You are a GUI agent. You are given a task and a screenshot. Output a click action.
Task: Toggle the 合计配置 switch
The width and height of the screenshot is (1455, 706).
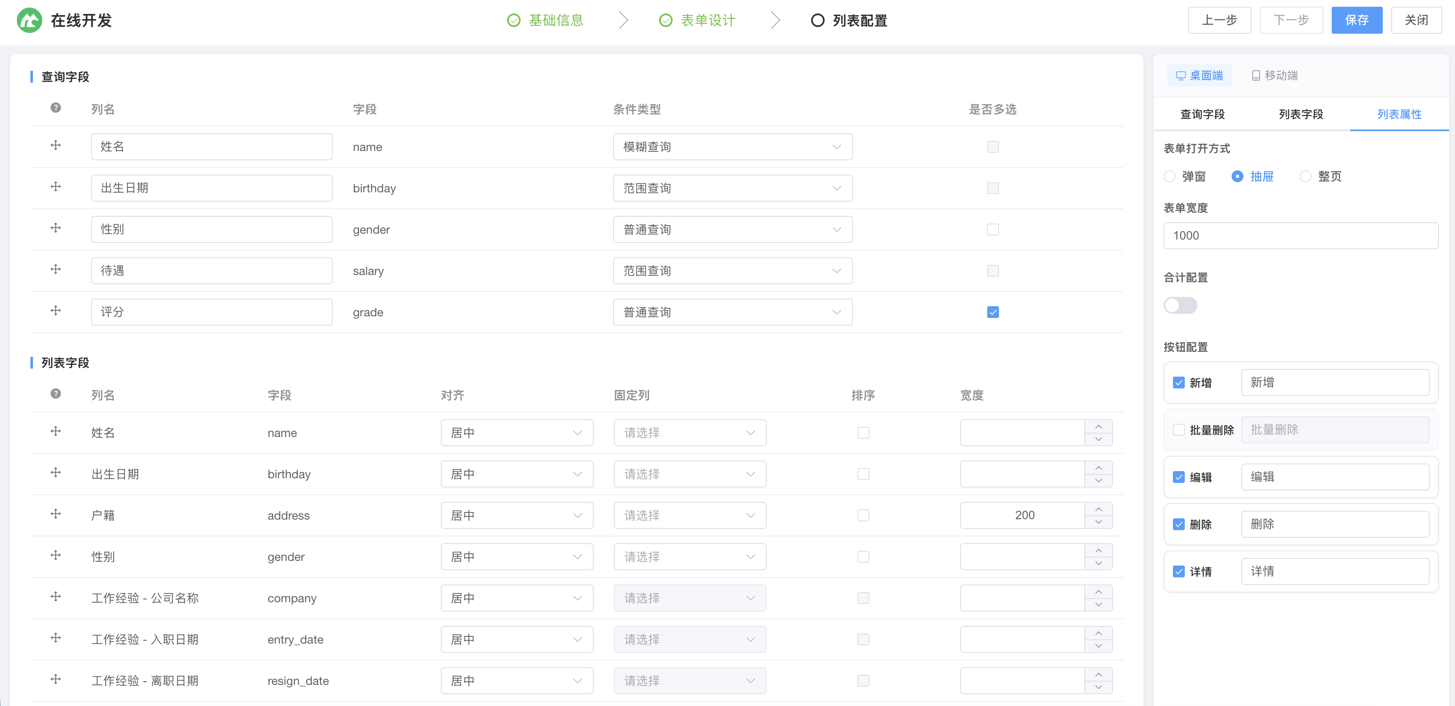pyautogui.click(x=1180, y=305)
